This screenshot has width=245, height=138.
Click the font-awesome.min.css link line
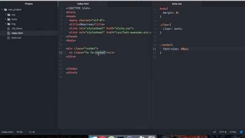(x=110, y=33)
